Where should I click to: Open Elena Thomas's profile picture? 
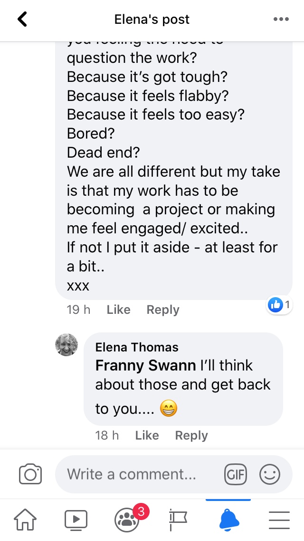pyautogui.click(x=66, y=345)
